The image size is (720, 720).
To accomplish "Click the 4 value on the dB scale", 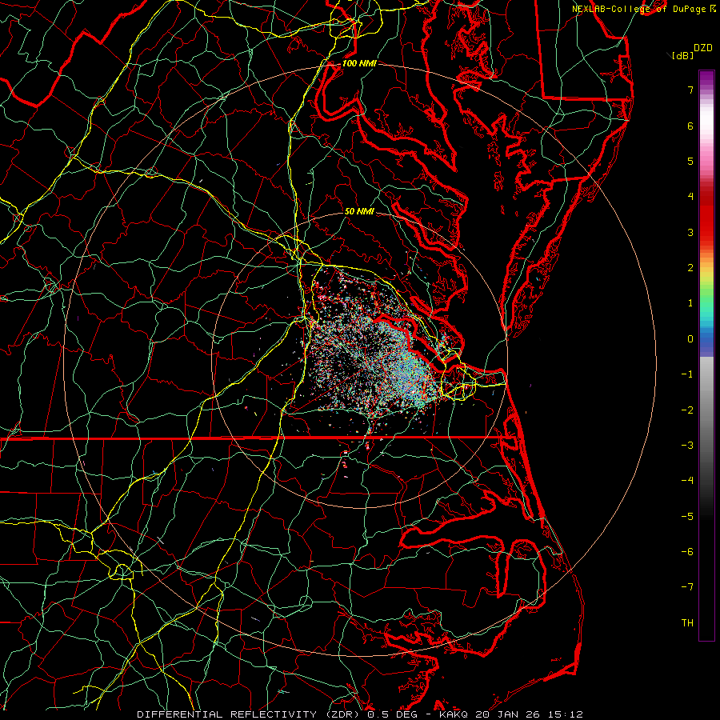I will coord(690,197).
